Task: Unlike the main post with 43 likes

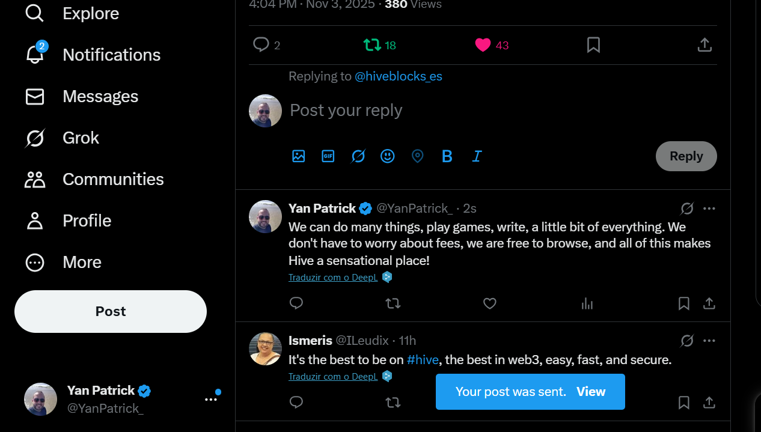Action: [x=483, y=45]
